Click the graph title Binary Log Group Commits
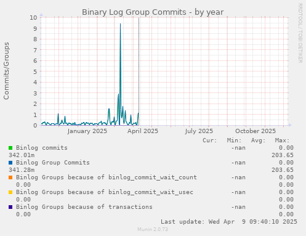 (x=153, y=12)
